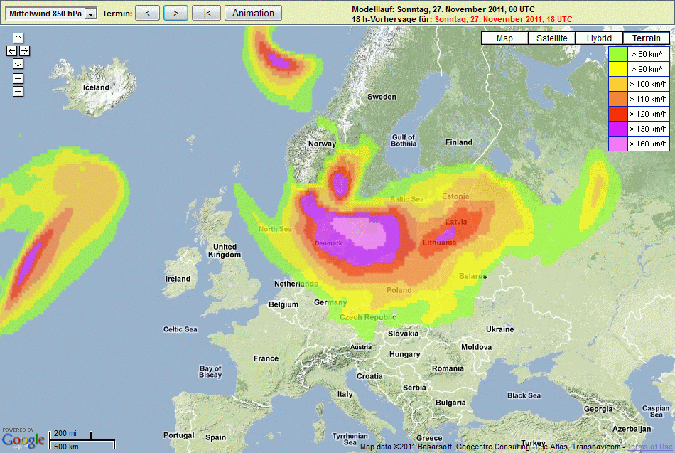Image resolution: width=675 pixels, height=453 pixels.
Task: Click the Google logo
Action: 23,440
